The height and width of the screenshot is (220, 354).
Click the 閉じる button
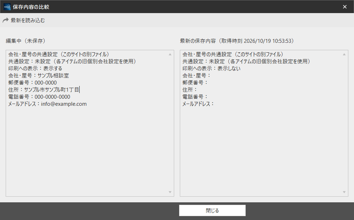pyautogui.click(x=212, y=210)
